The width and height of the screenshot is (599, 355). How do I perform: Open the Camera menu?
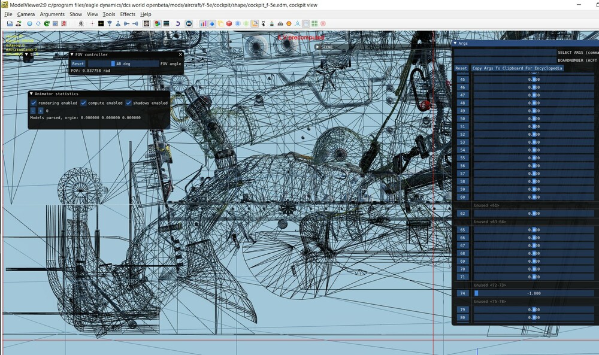[x=26, y=14]
